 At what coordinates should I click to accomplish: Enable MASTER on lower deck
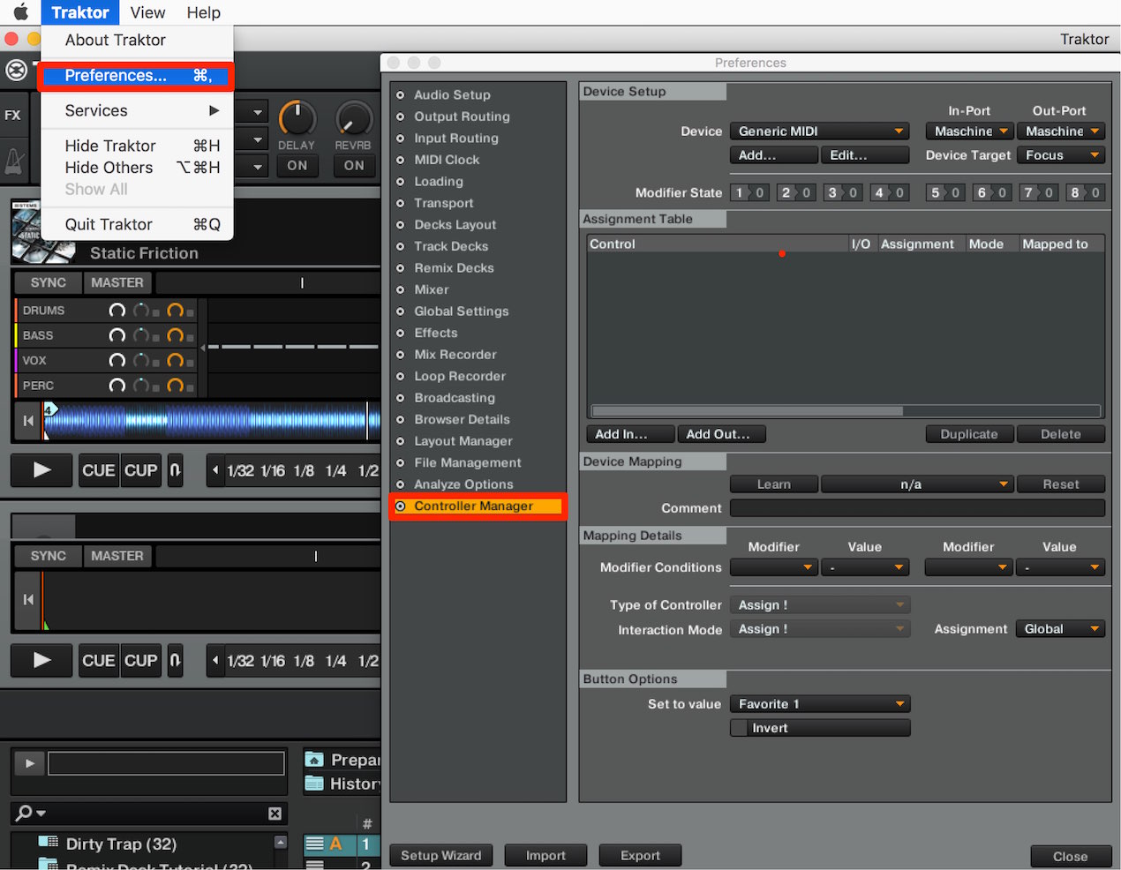pyautogui.click(x=117, y=556)
